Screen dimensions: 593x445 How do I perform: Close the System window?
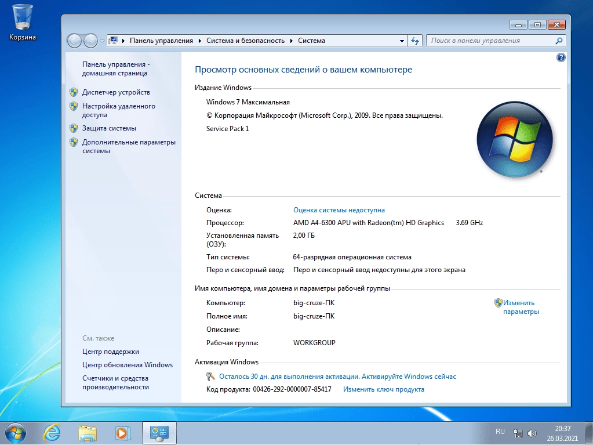556,25
